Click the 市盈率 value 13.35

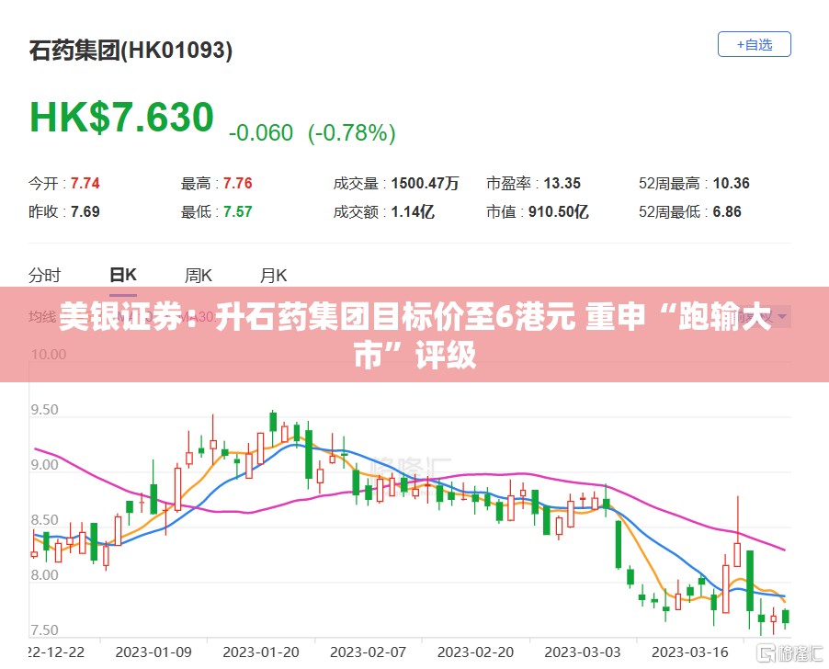(x=562, y=184)
